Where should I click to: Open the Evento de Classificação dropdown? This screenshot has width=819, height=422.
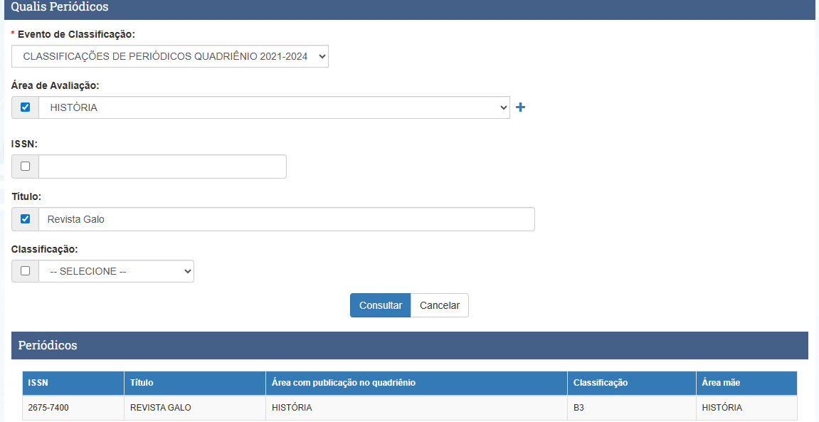(x=170, y=56)
